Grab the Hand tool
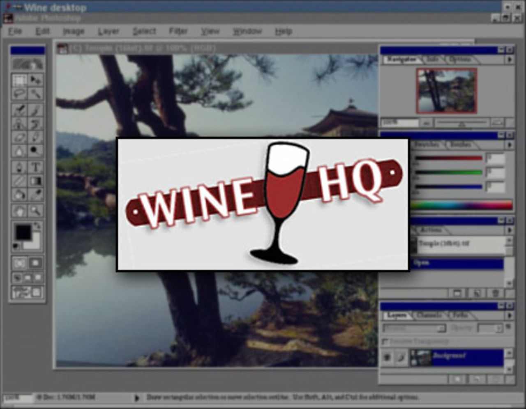This screenshot has width=526, height=409. coord(20,210)
